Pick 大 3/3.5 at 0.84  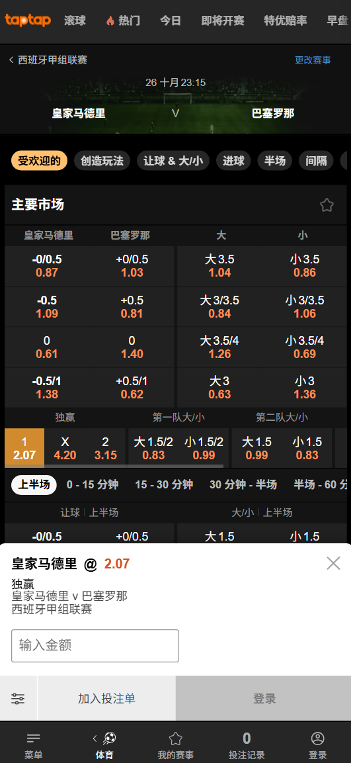[219, 307]
